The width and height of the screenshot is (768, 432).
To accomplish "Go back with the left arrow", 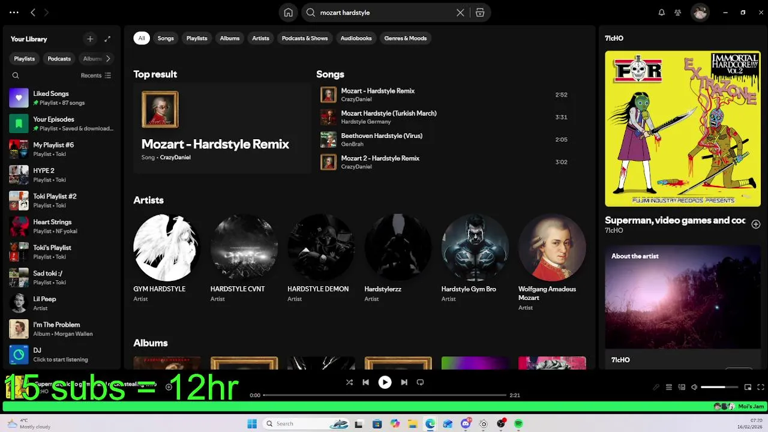I will pos(33,13).
